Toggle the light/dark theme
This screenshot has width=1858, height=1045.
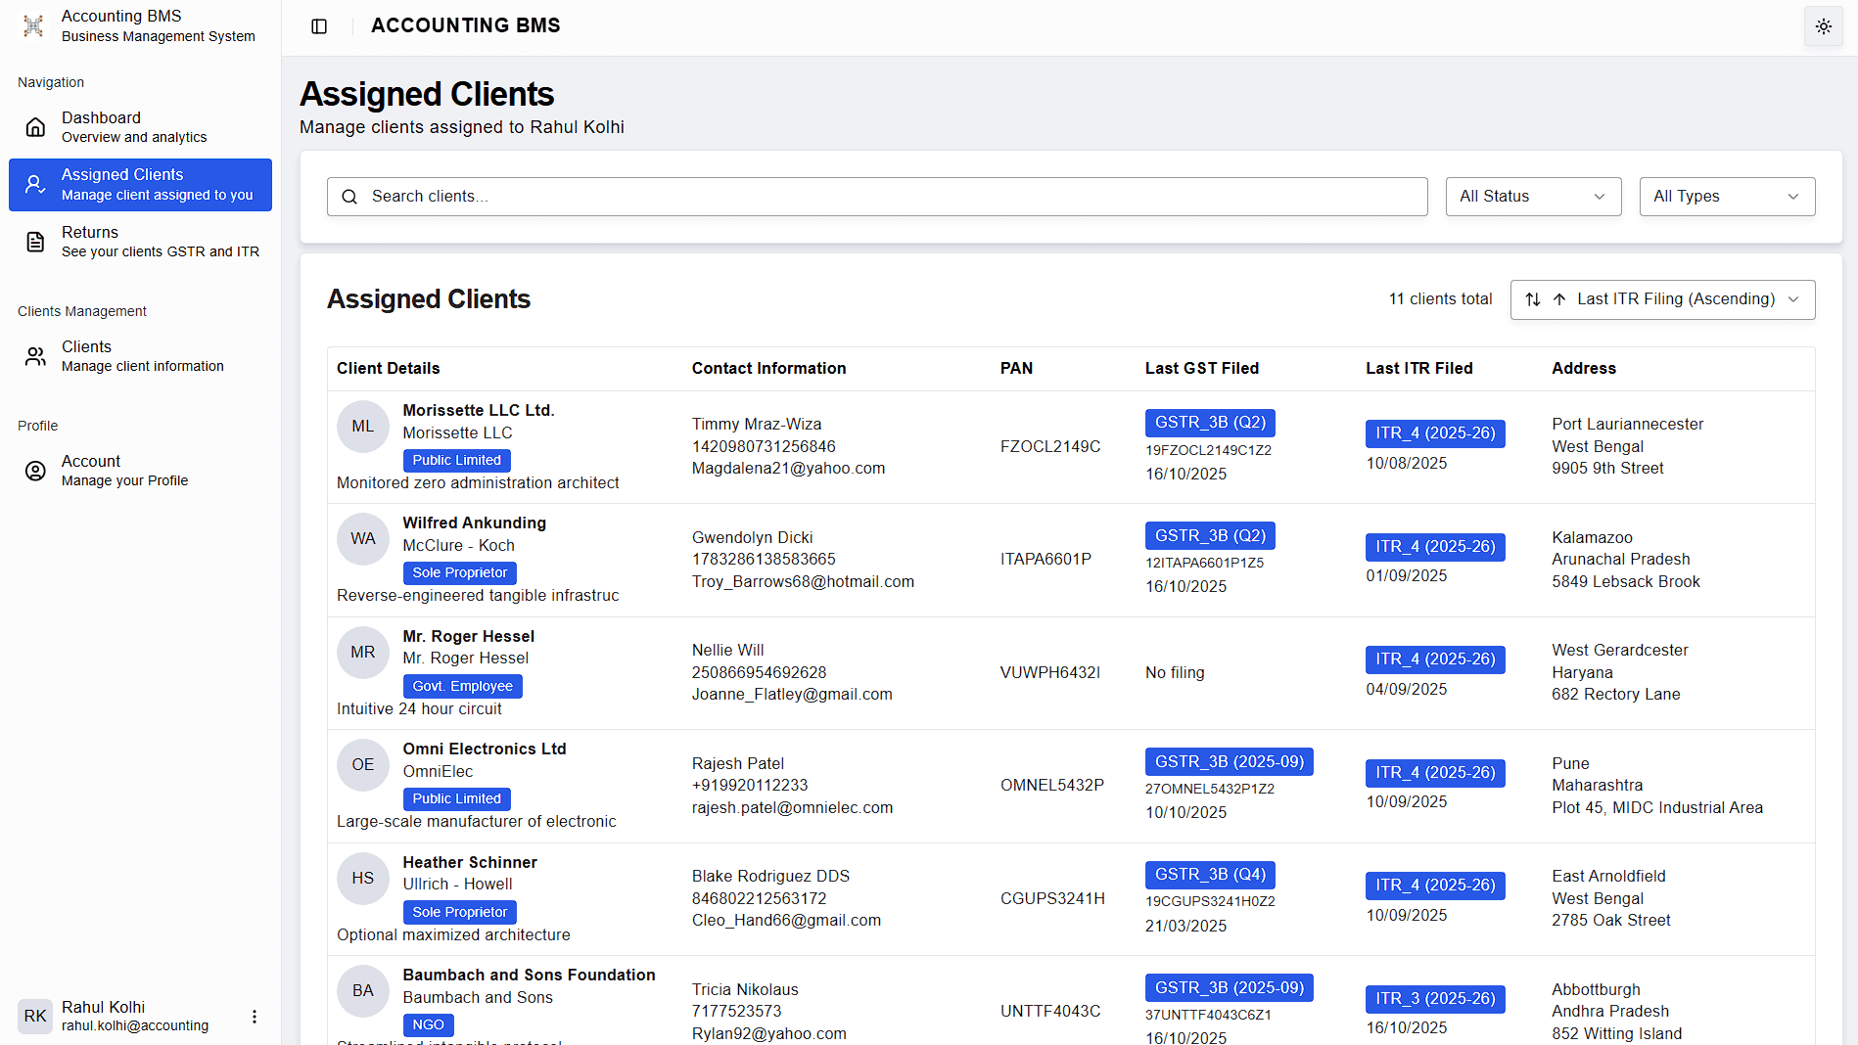[1823, 26]
